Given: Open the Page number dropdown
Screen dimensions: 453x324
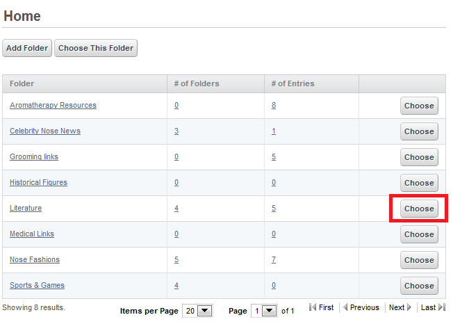Looking at the screenshot, I should [264, 311].
